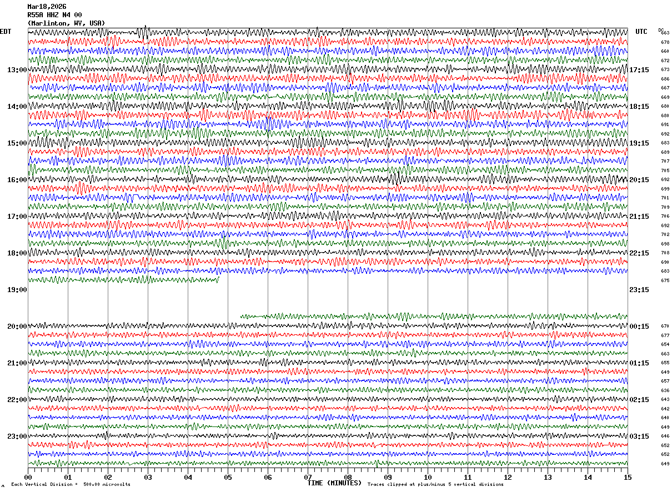Viewport: 672px width, 492px height.
Task: Click the date label 'Mar18,2026'
Action: (x=47, y=7)
